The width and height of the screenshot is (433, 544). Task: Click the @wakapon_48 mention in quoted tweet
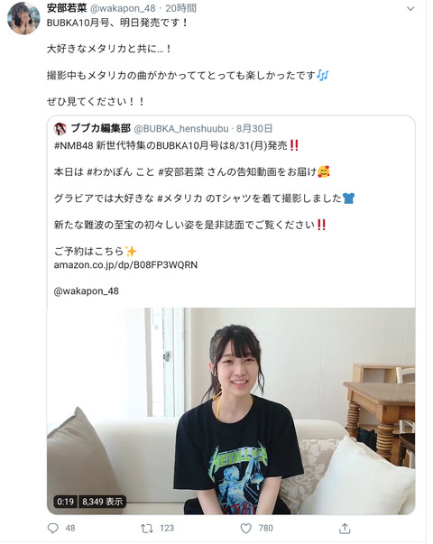tap(87, 290)
